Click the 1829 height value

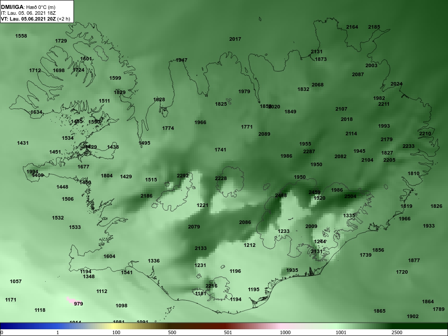(x=120, y=92)
